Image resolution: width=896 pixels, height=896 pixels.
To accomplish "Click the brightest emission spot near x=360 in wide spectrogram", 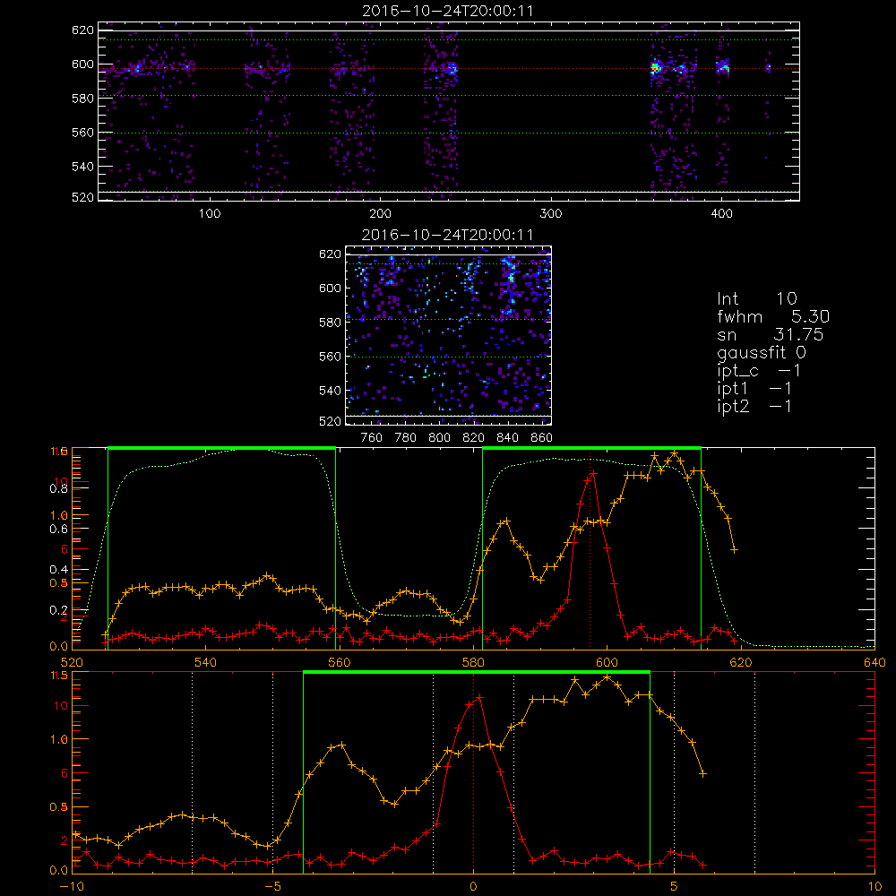I will click(655, 69).
